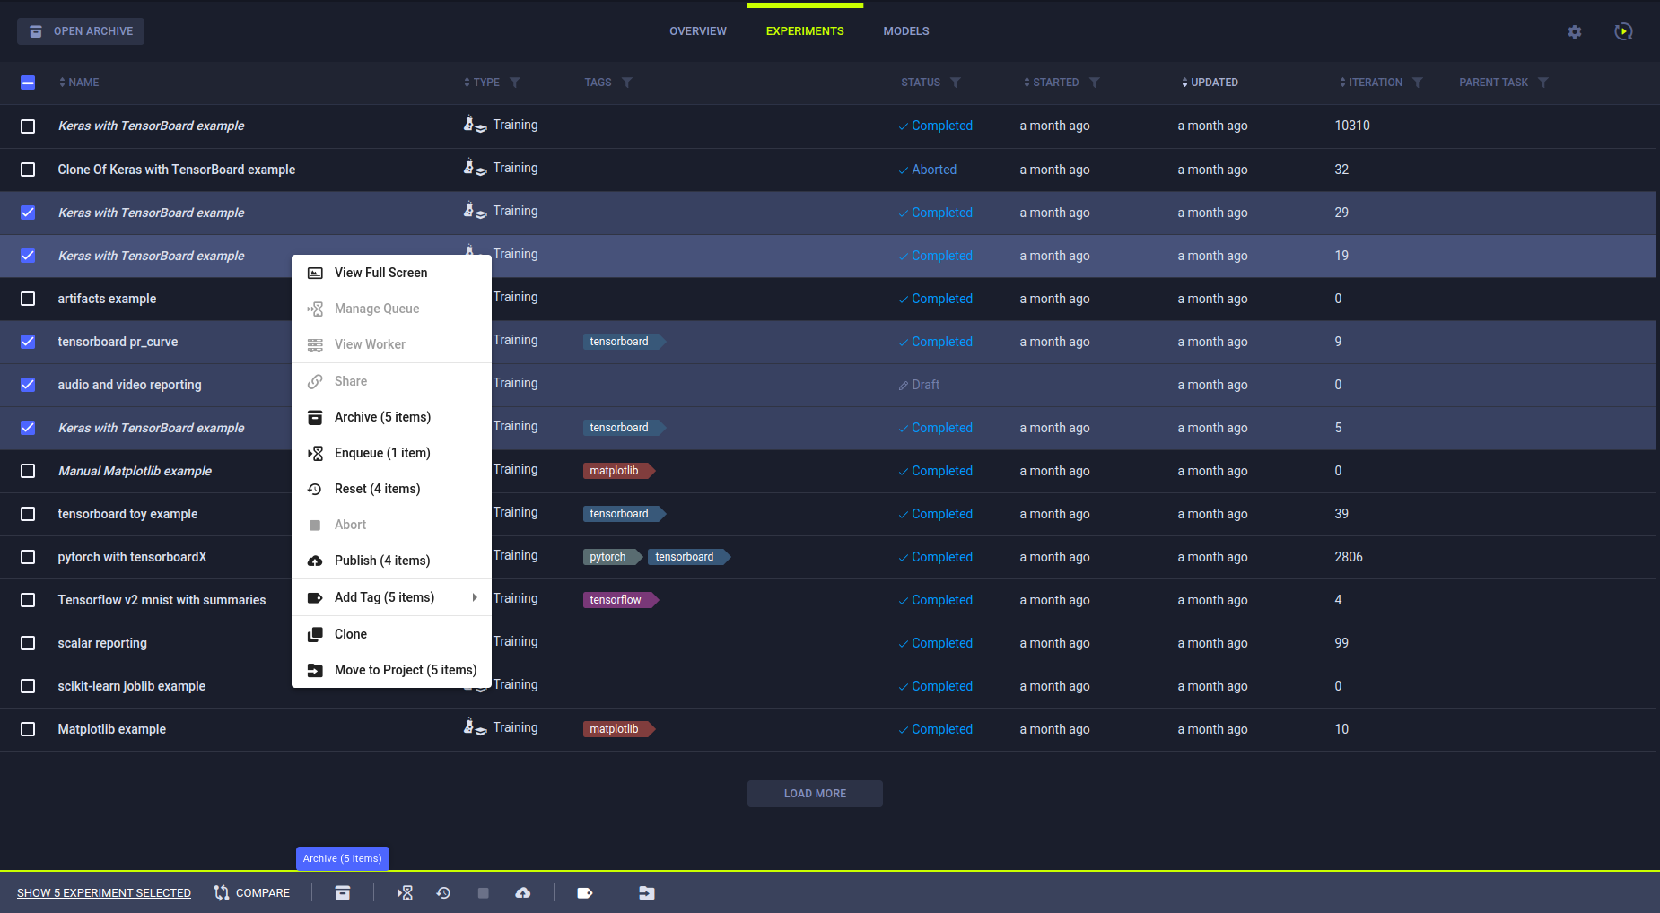The width and height of the screenshot is (1660, 913).
Task: Click the Add Tag icon in bottom toolbar
Action: click(584, 892)
